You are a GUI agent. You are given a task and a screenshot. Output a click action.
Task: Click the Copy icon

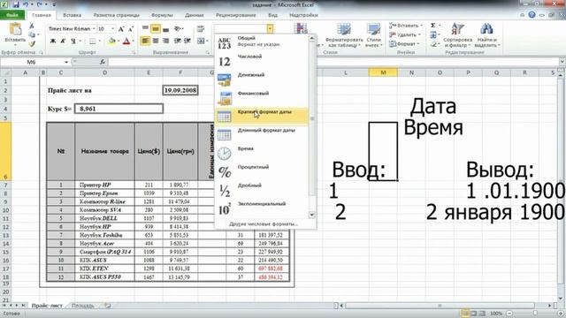(32, 34)
